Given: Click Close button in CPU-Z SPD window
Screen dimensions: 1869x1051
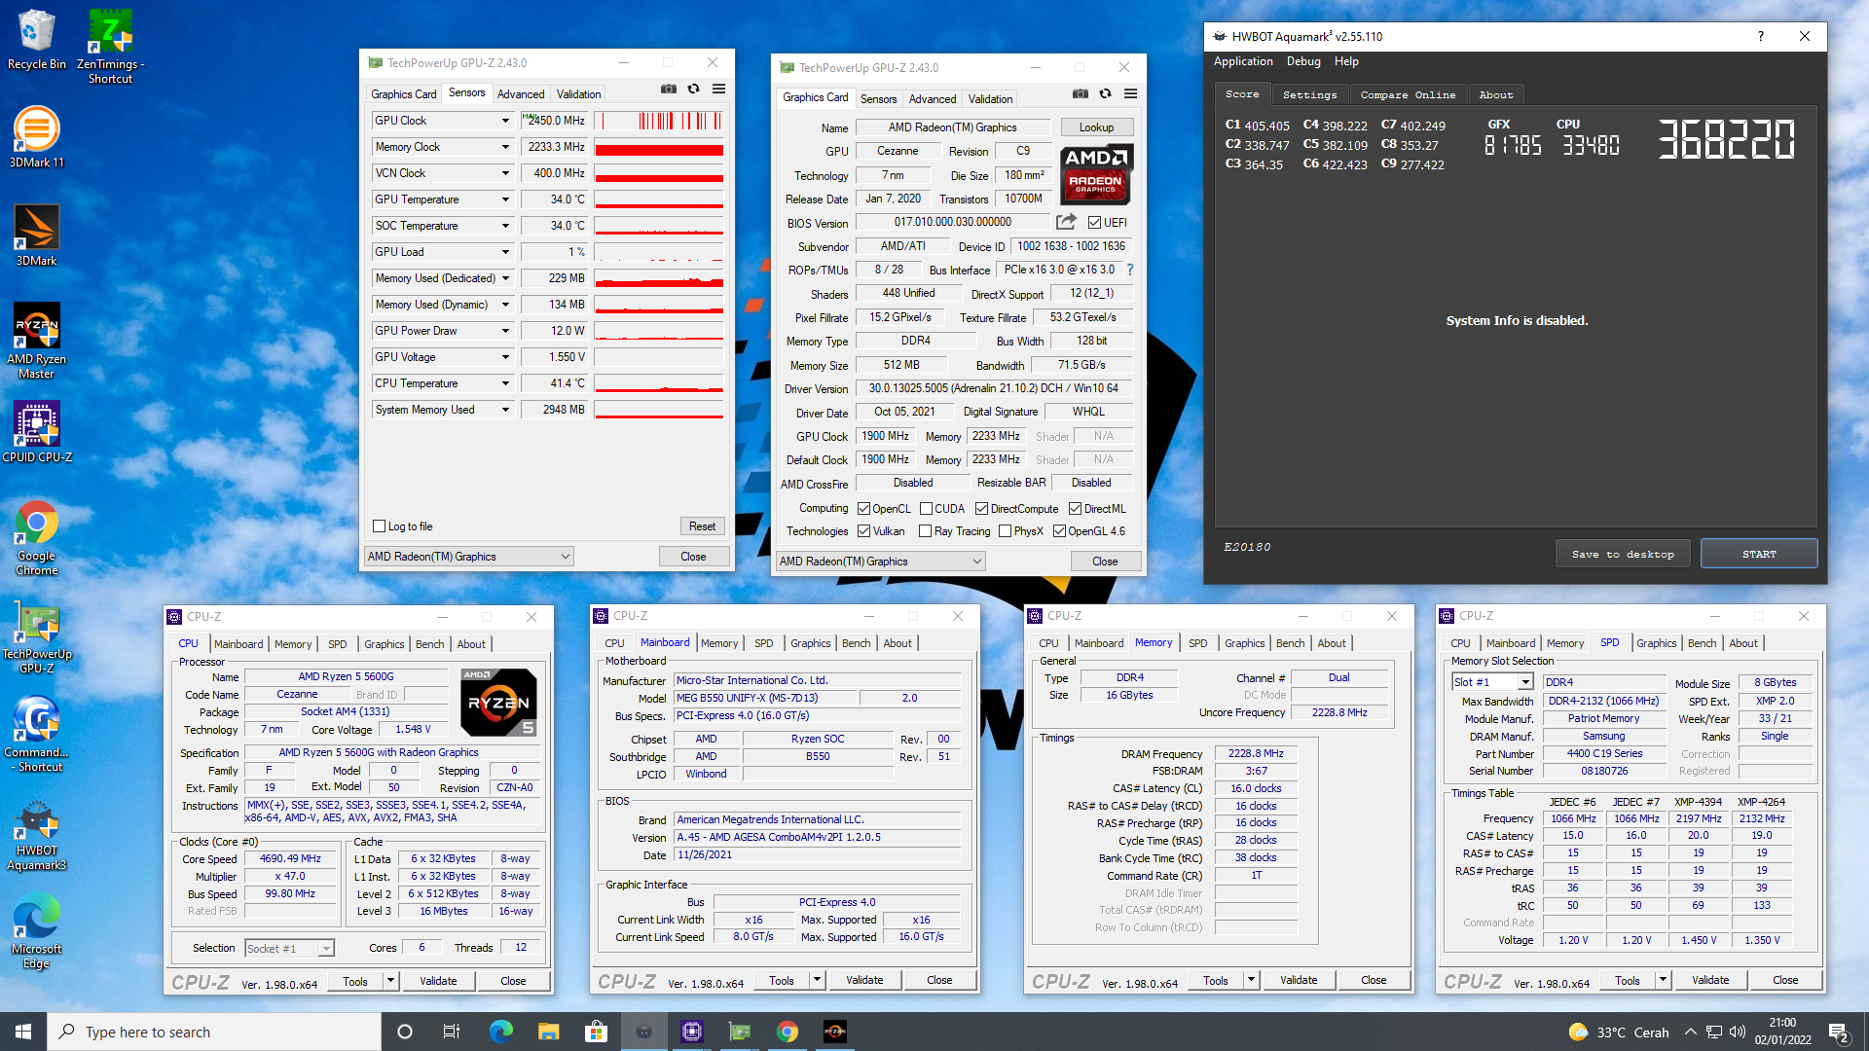Looking at the screenshot, I should (x=1785, y=980).
